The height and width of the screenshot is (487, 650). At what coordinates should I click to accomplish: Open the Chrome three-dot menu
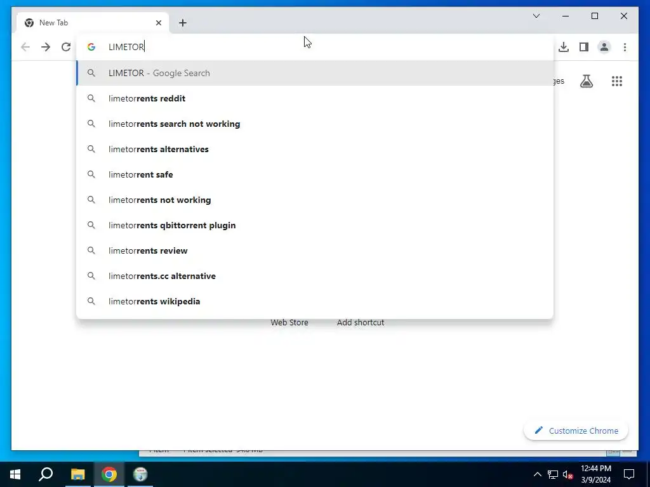pos(625,47)
